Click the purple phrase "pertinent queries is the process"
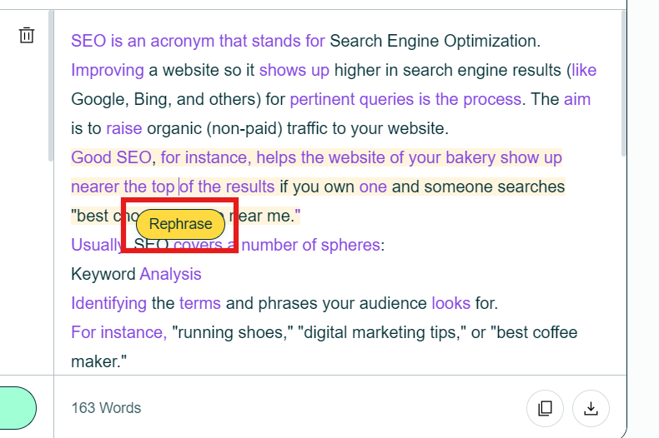 405,99
